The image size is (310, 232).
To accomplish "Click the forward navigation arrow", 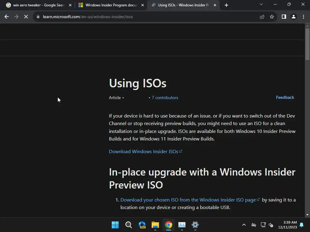I will click(x=16, y=17).
